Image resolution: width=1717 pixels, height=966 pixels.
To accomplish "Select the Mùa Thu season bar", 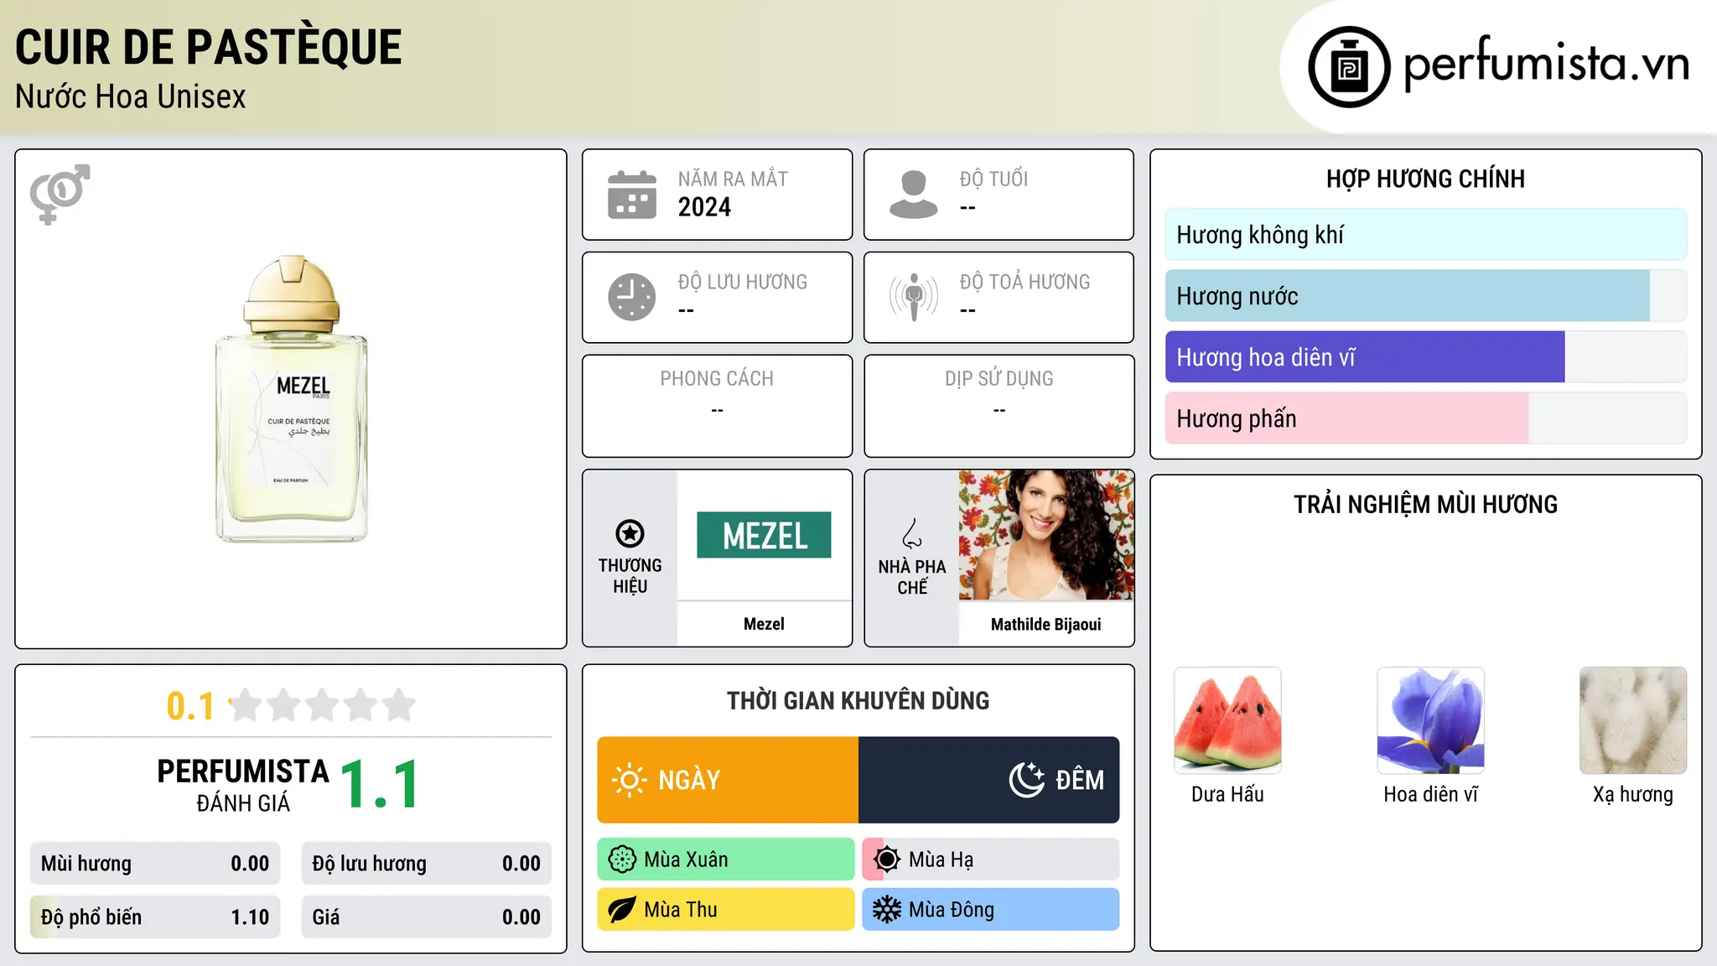I will pos(726,910).
